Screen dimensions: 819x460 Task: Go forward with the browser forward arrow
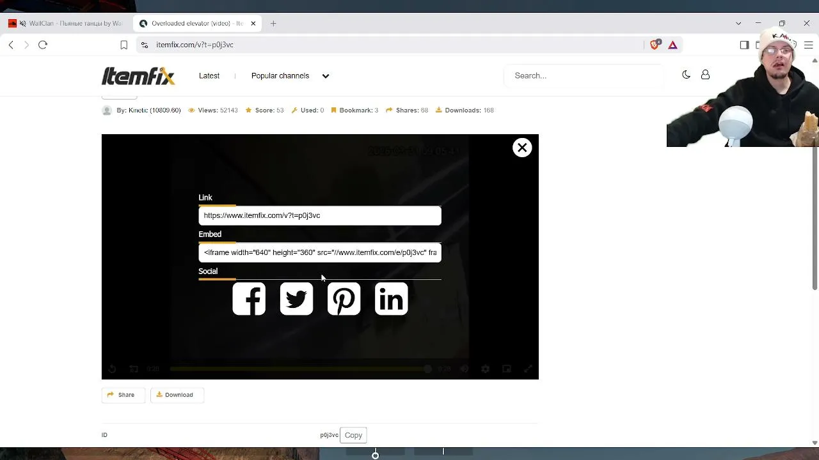(x=26, y=45)
